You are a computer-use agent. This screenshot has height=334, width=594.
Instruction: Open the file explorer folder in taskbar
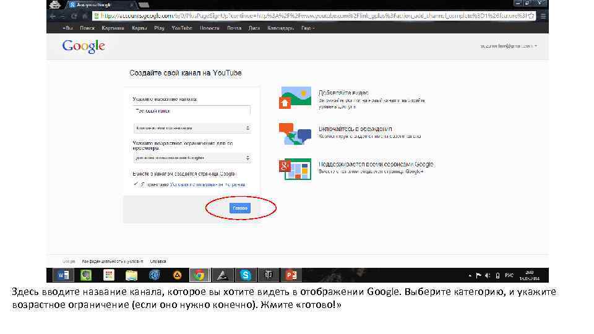[131, 275]
